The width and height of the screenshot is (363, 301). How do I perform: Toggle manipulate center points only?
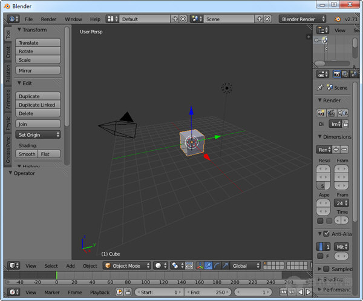click(x=189, y=265)
